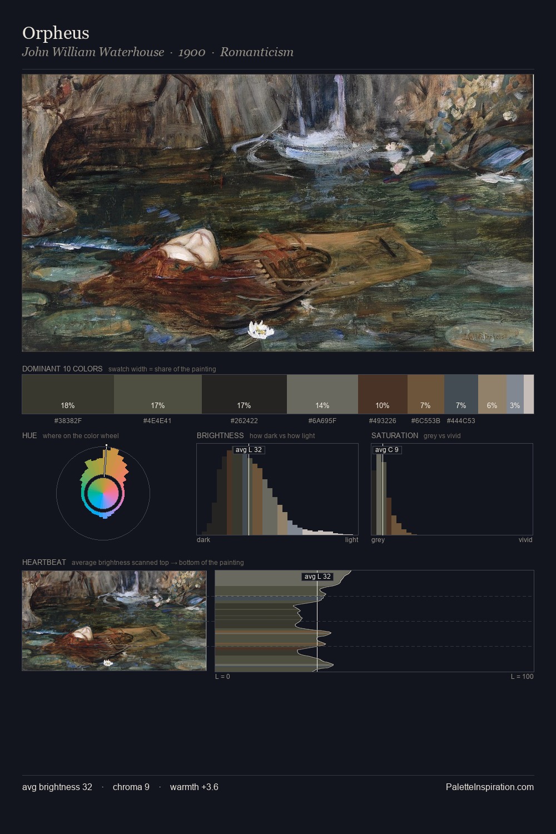Screen dimensions: 556x834
Task: Select the brown 7% swatch
Action: (x=425, y=394)
